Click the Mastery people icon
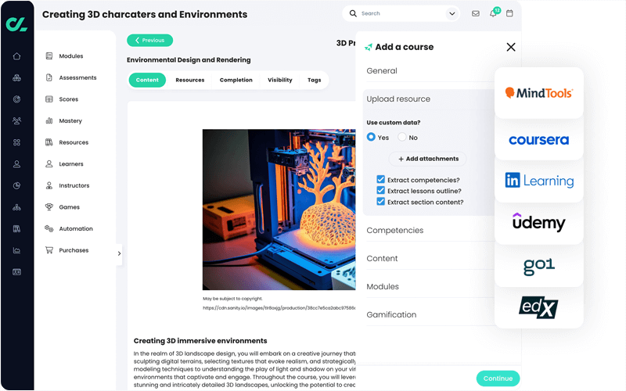The height and width of the screenshot is (391, 626). [x=49, y=121]
